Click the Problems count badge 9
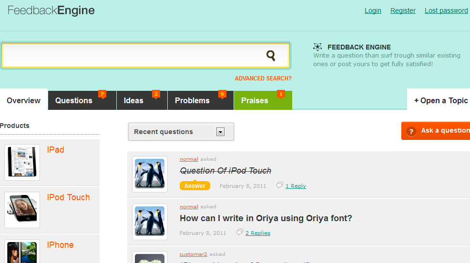Image resolution: width=470 pixels, height=263 pixels. (x=222, y=94)
